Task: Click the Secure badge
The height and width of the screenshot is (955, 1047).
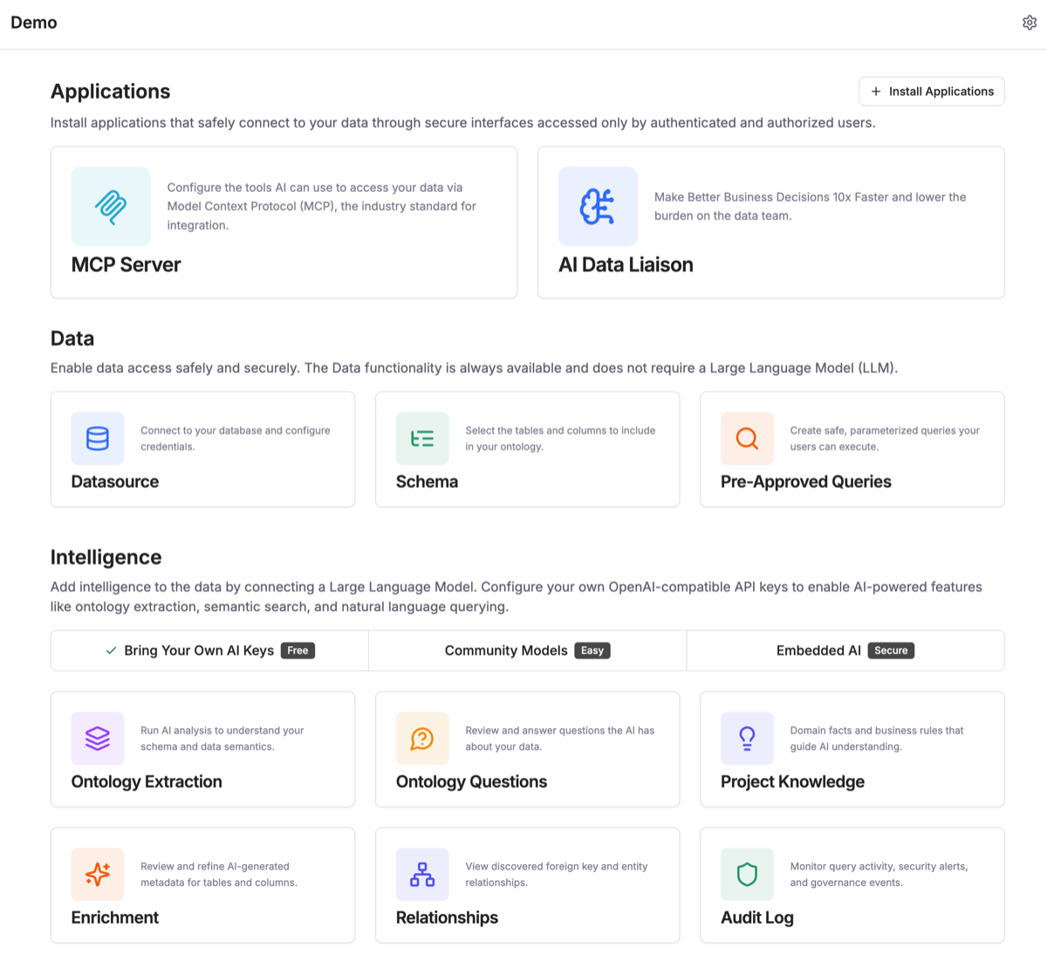Action: tap(890, 649)
